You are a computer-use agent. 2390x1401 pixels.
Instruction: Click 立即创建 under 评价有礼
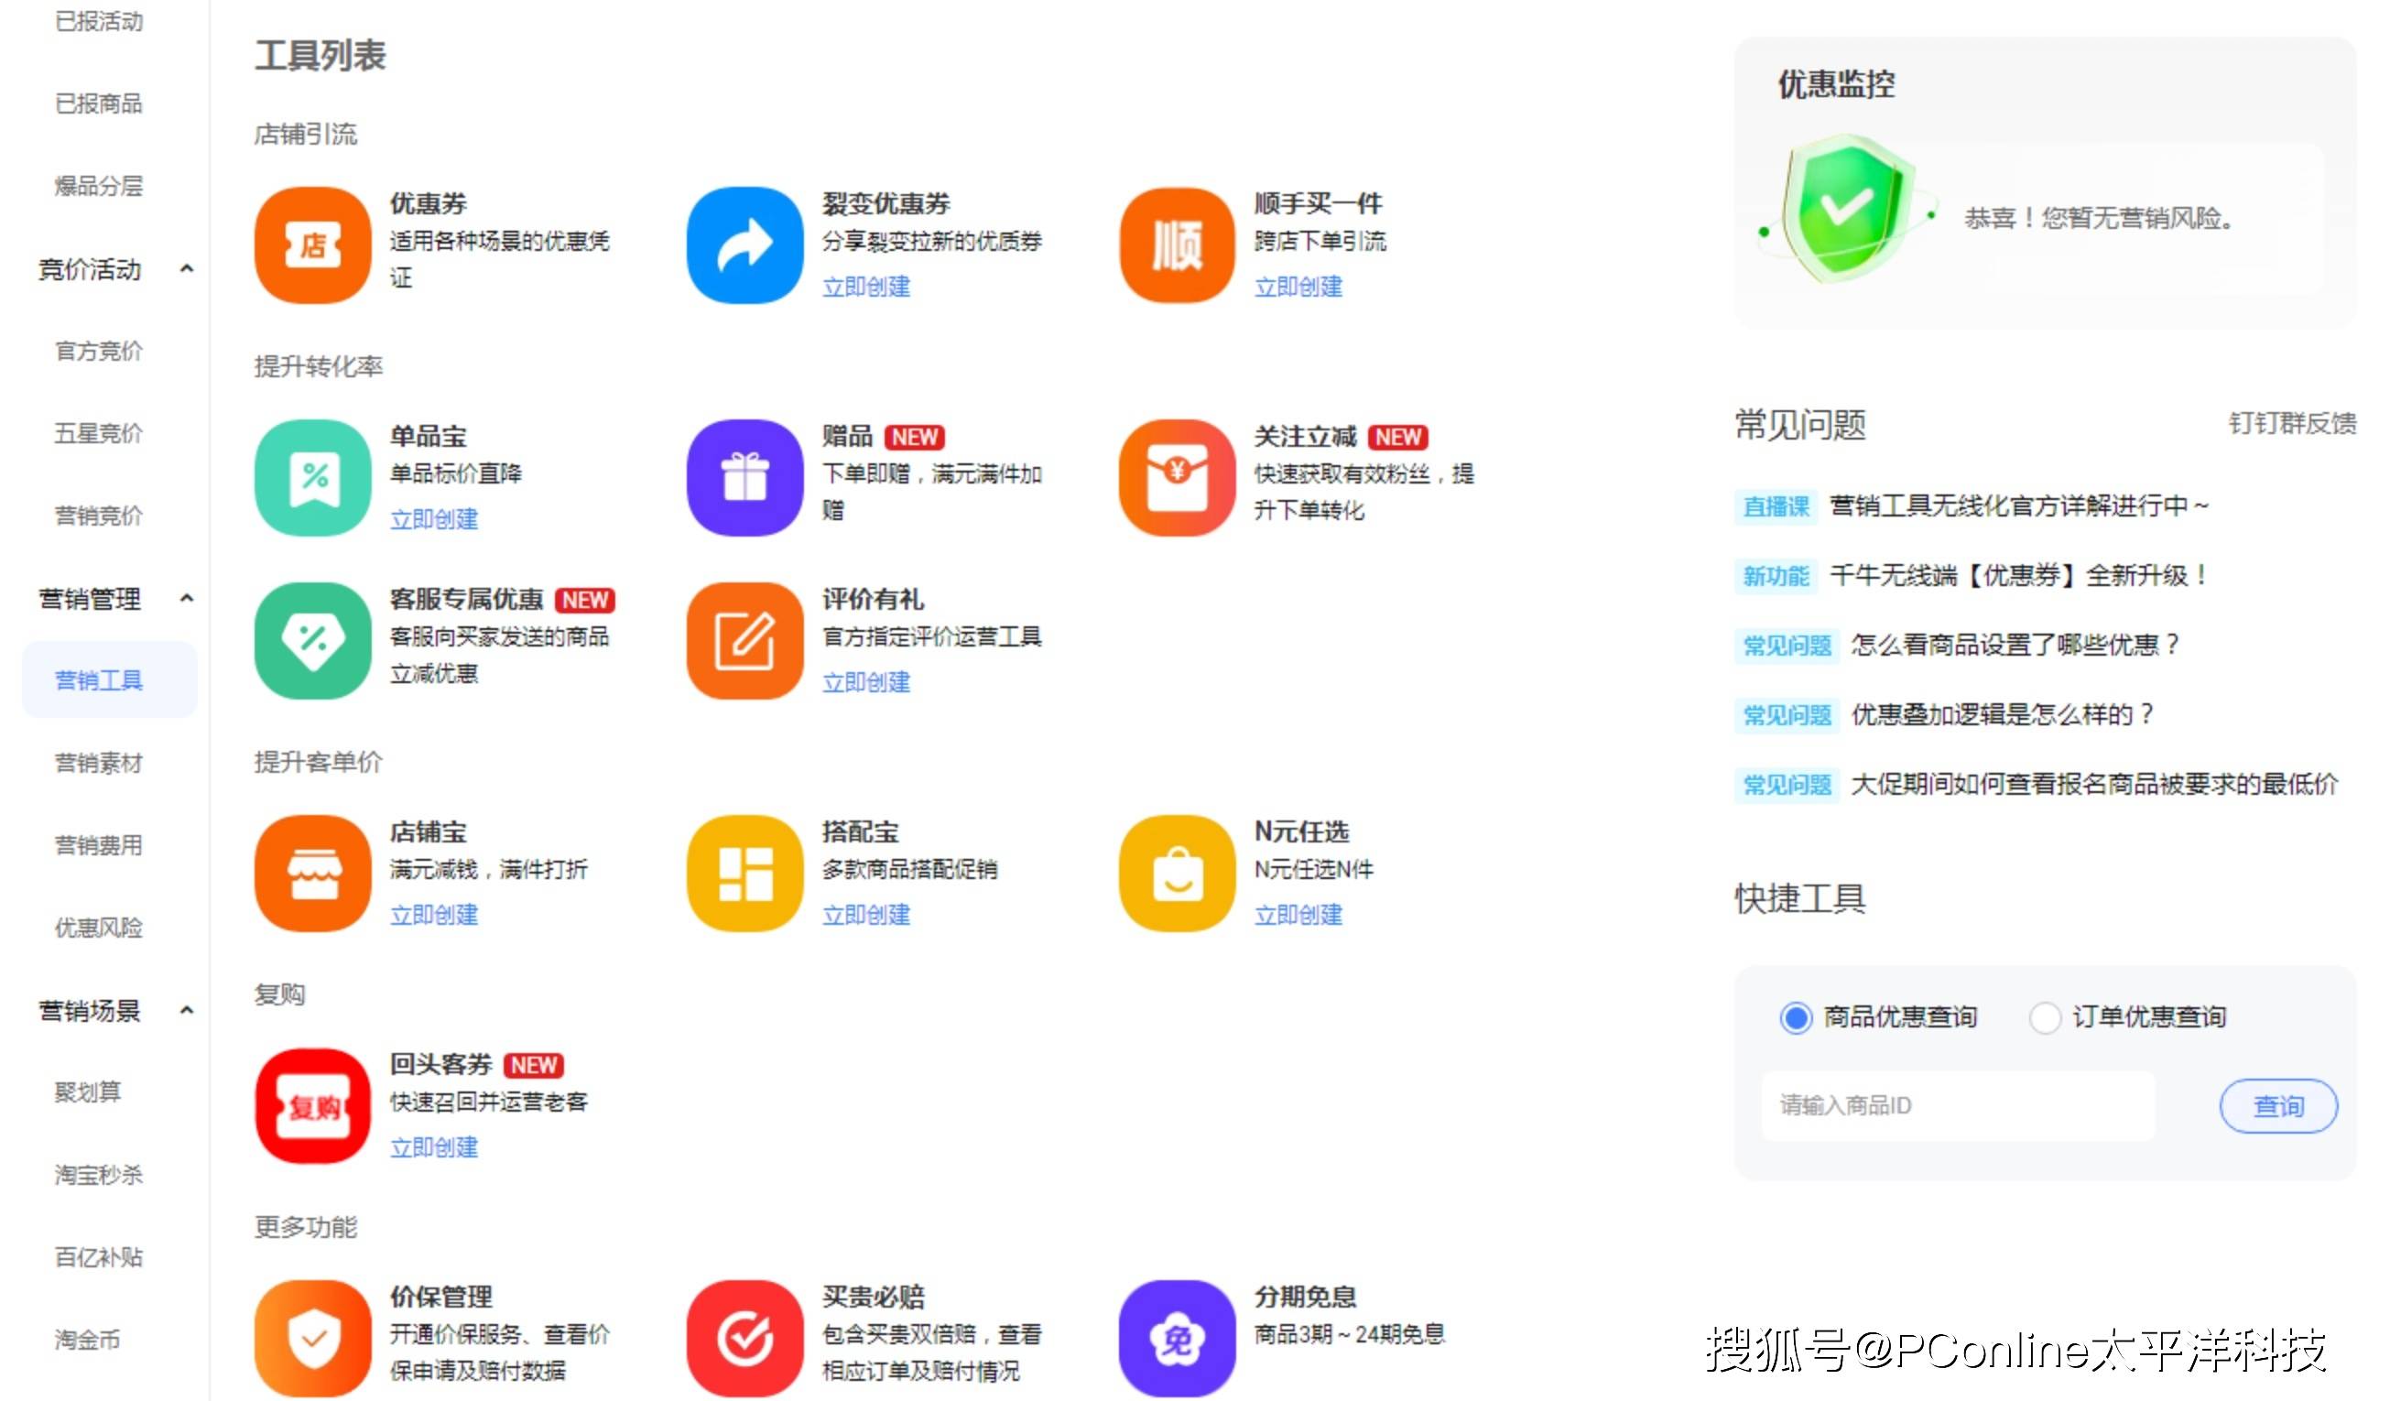866,682
